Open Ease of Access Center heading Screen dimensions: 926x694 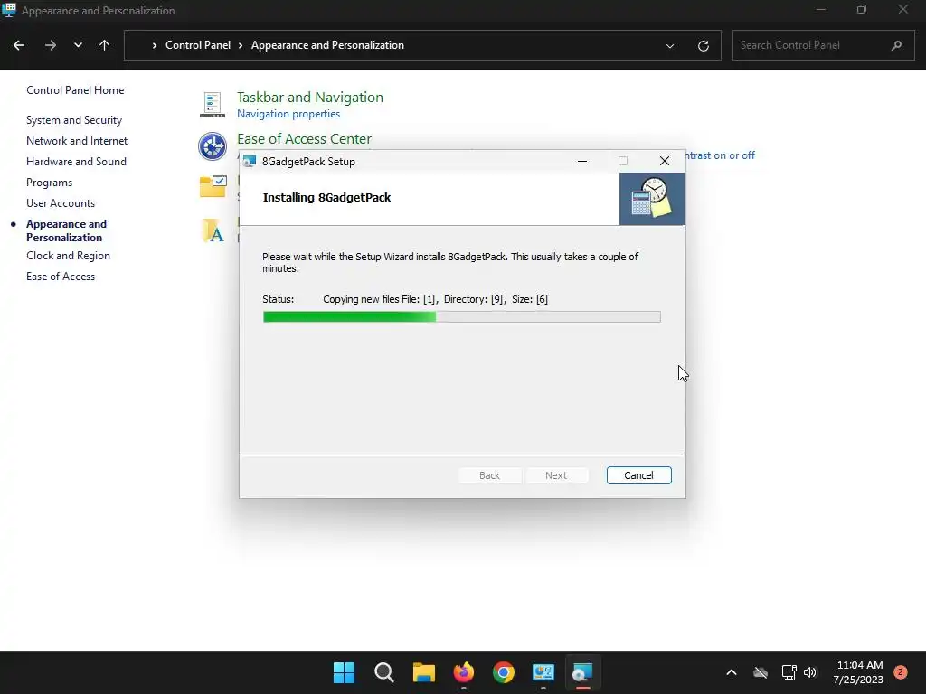tap(304, 138)
